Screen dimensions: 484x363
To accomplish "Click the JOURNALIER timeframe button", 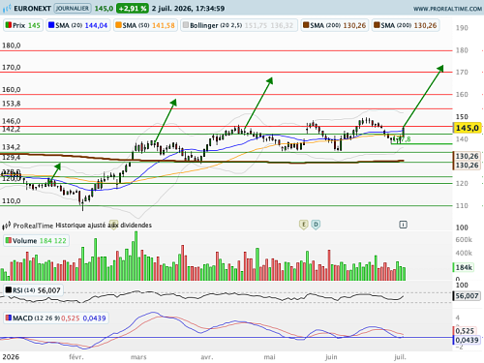I will (73, 8).
